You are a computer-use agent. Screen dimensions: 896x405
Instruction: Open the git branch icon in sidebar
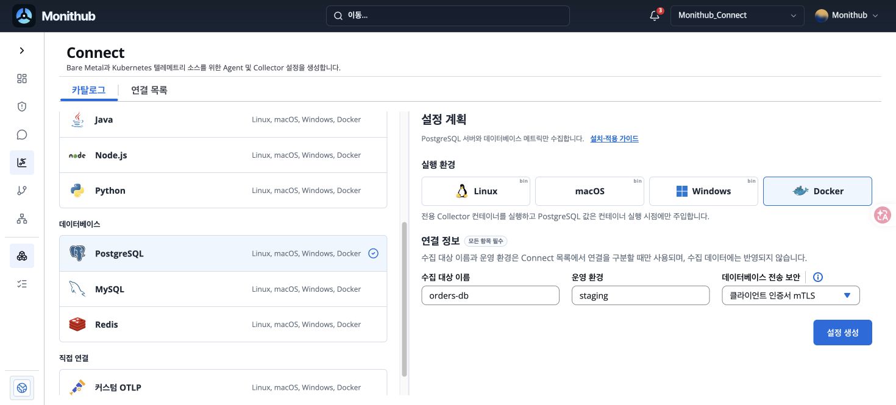22,191
